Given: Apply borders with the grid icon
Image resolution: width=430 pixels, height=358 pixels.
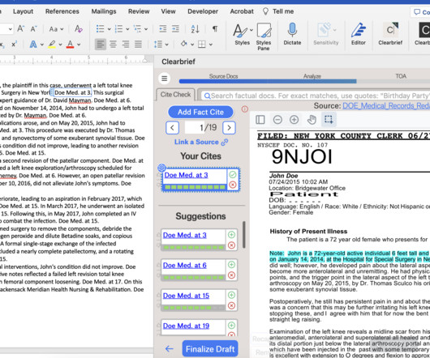Looking at the screenshot, I should pyautogui.click(x=202, y=44).
